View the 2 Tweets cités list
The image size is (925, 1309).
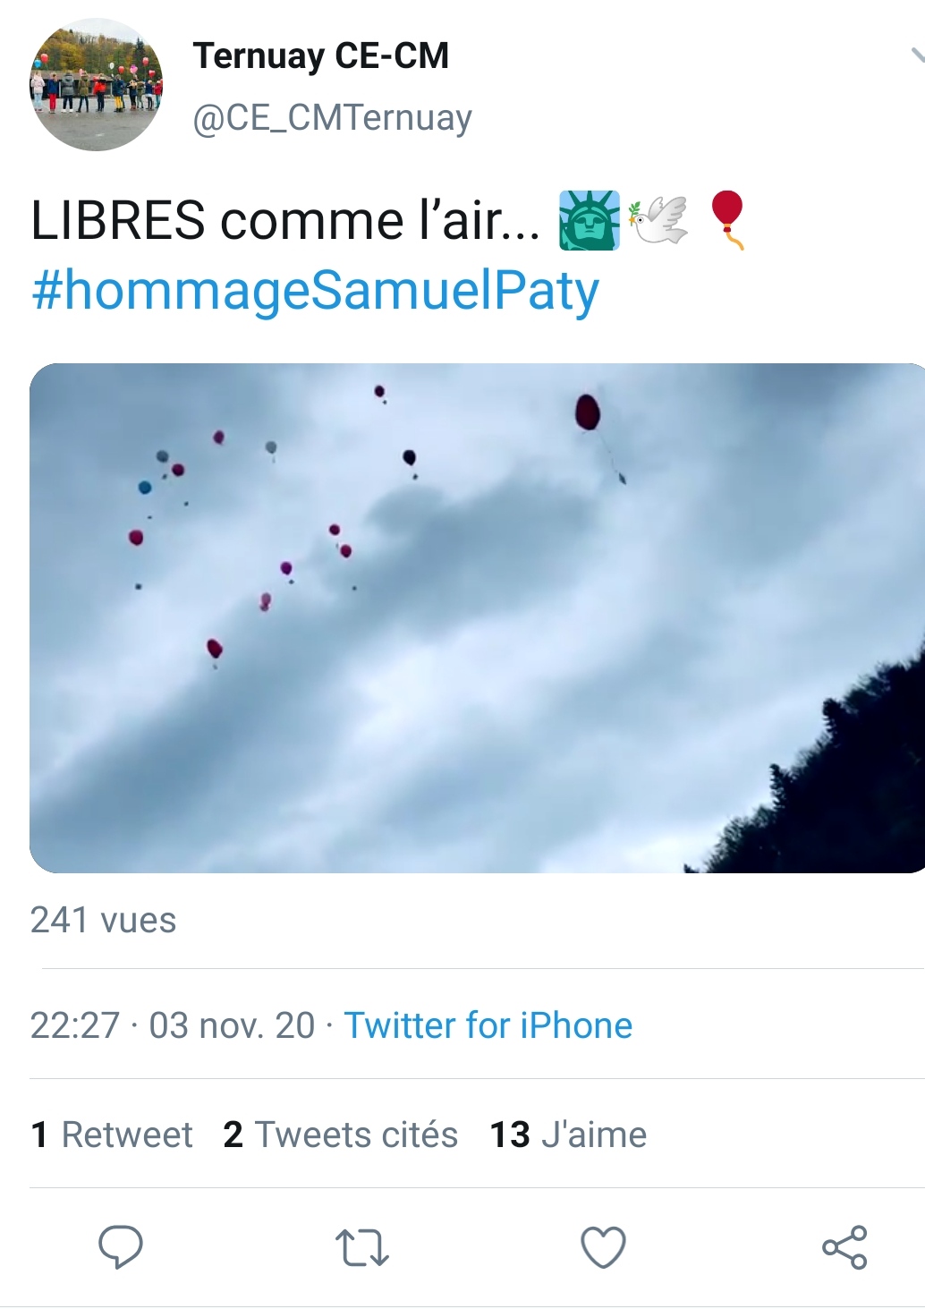341,1135
